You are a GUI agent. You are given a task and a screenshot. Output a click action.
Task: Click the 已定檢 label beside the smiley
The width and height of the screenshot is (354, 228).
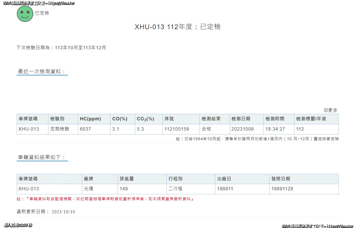(x=42, y=13)
